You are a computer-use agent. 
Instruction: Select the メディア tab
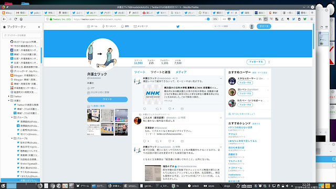(181, 72)
